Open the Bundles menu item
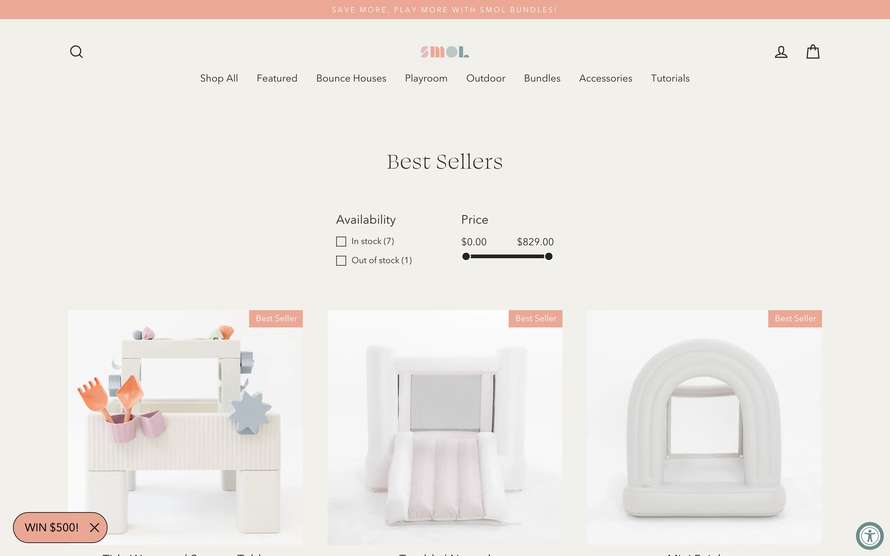This screenshot has width=890, height=556. tap(542, 78)
